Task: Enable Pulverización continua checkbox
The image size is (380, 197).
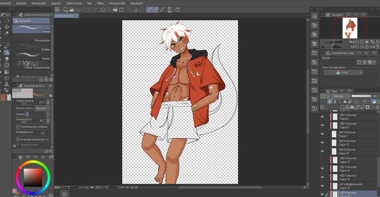Action: (x=18, y=126)
